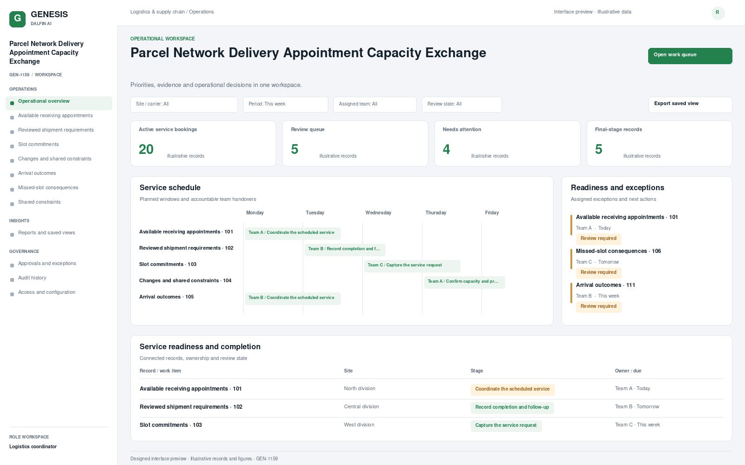Viewport: 745px width, 465px height.
Task: Open the Operational overview sidebar item
Action: [59, 103]
